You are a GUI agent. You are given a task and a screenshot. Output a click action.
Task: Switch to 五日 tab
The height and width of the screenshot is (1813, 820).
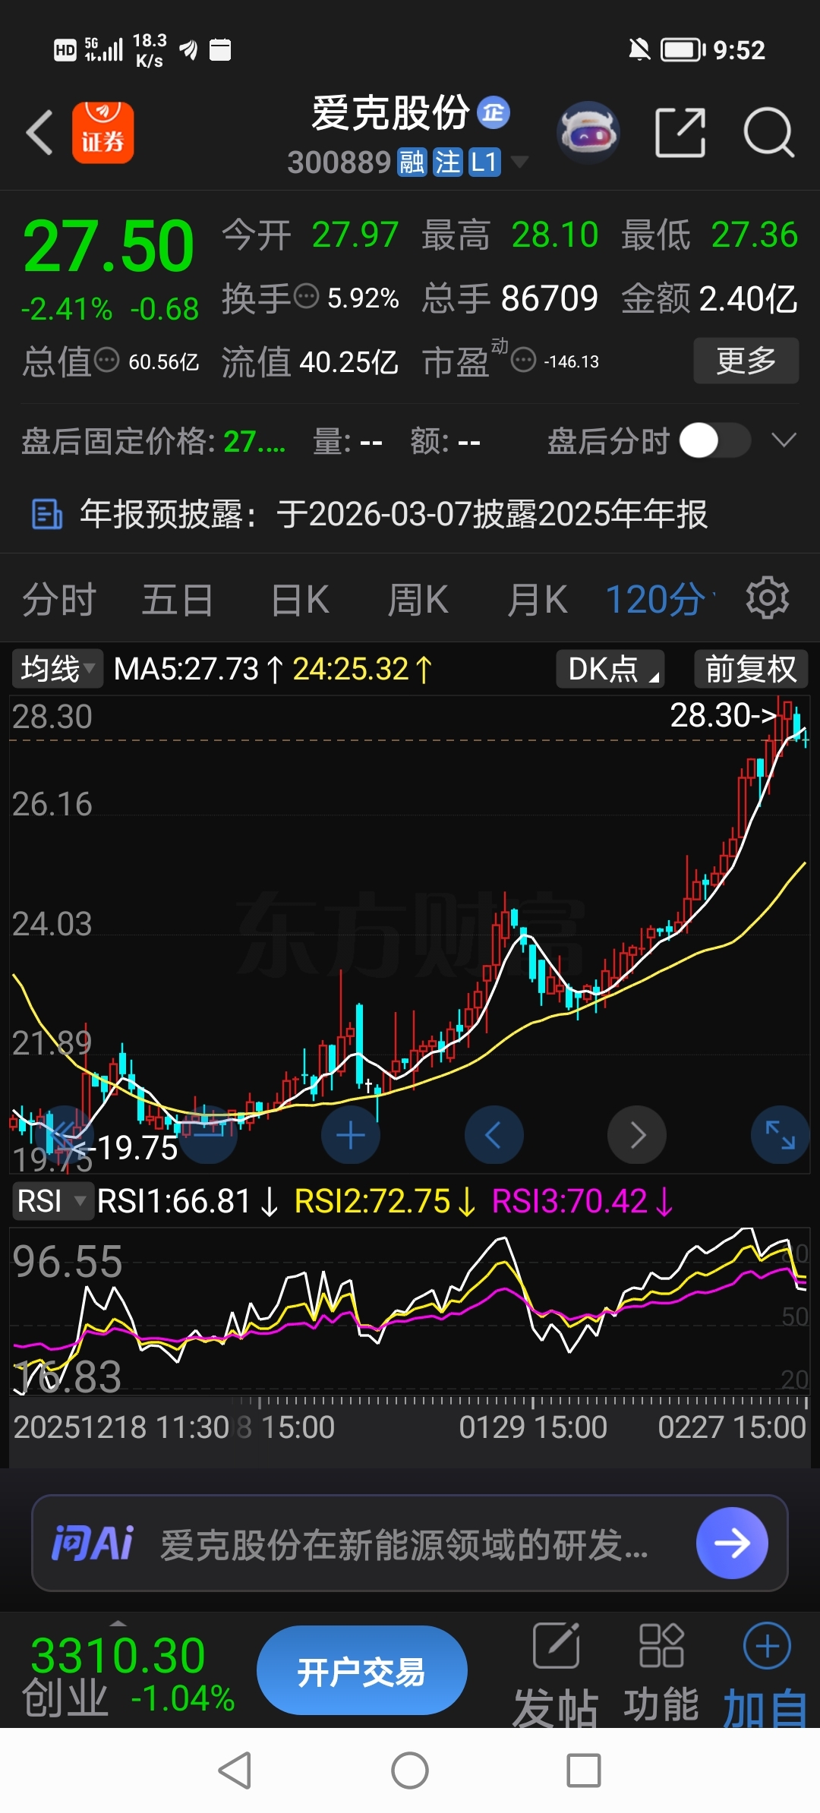click(178, 599)
